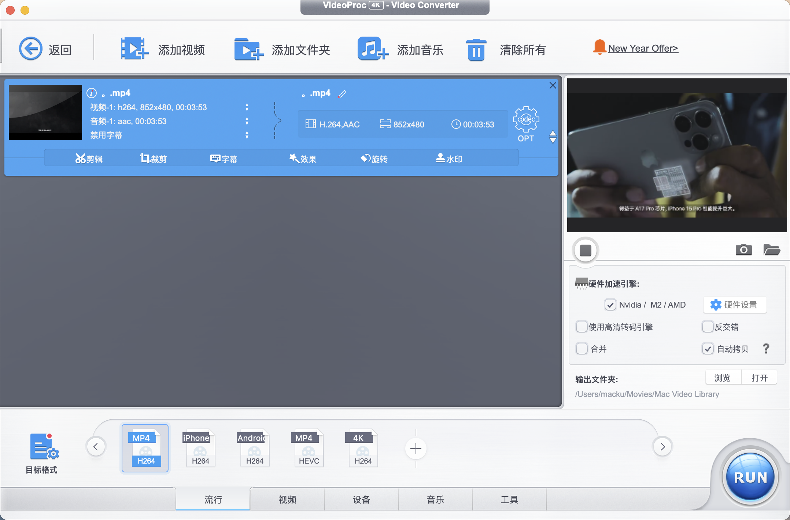Open the 禁用字幕 subtitle selector arrows
The height and width of the screenshot is (520, 790).
pos(247,135)
